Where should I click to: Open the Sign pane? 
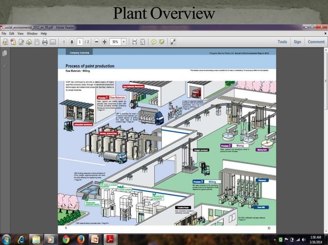click(297, 42)
